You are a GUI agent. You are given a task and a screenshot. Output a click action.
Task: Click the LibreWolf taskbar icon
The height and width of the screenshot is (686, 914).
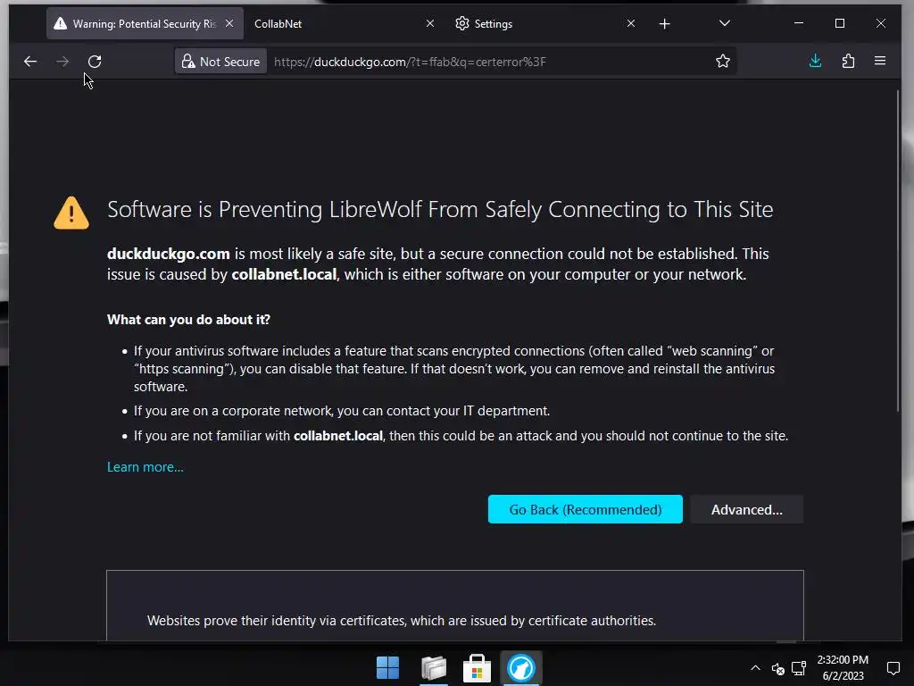point(521,668)
